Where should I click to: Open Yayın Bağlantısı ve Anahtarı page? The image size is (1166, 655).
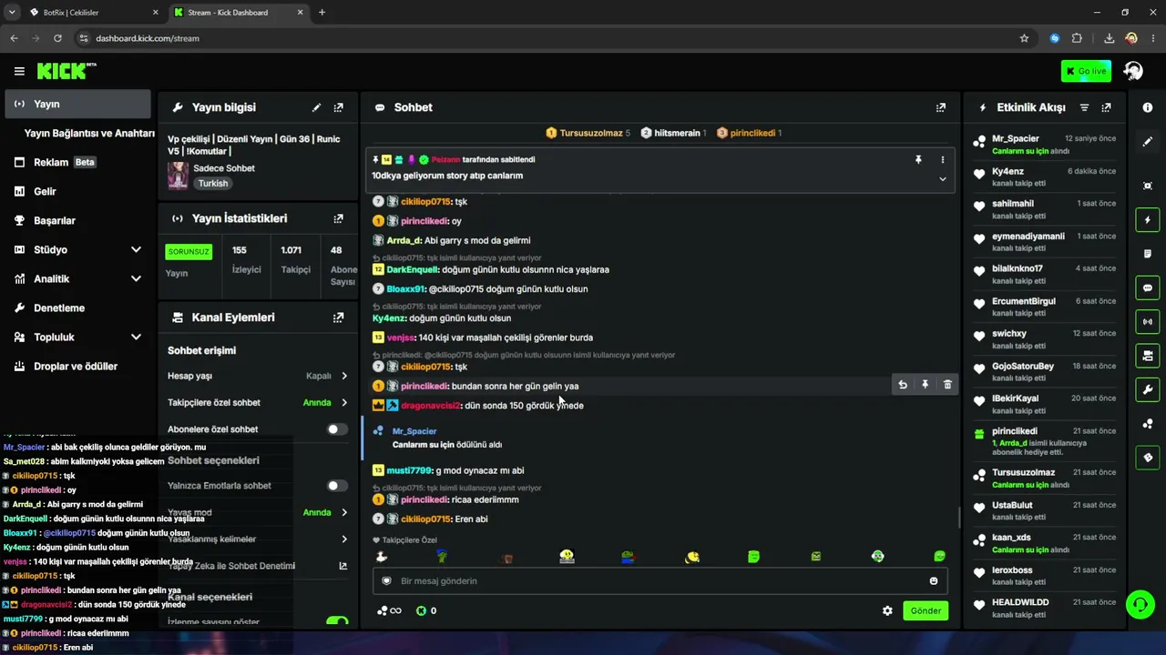(x=89, y=133)
